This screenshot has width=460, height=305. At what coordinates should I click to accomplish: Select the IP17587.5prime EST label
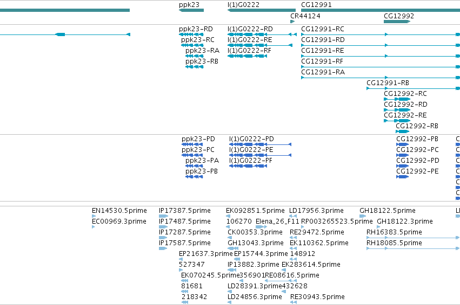click(184, 243)
